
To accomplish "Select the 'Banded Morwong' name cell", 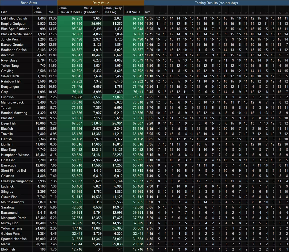I will (x=16, y=113).
